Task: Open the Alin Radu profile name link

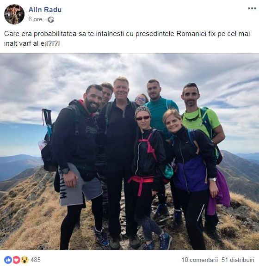Action: 45,10
